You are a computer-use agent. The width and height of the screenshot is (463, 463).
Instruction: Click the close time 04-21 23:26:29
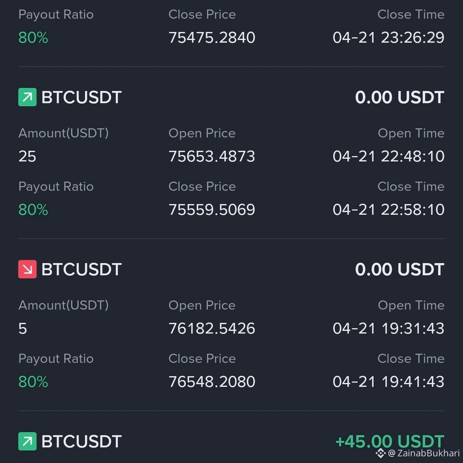388,37
